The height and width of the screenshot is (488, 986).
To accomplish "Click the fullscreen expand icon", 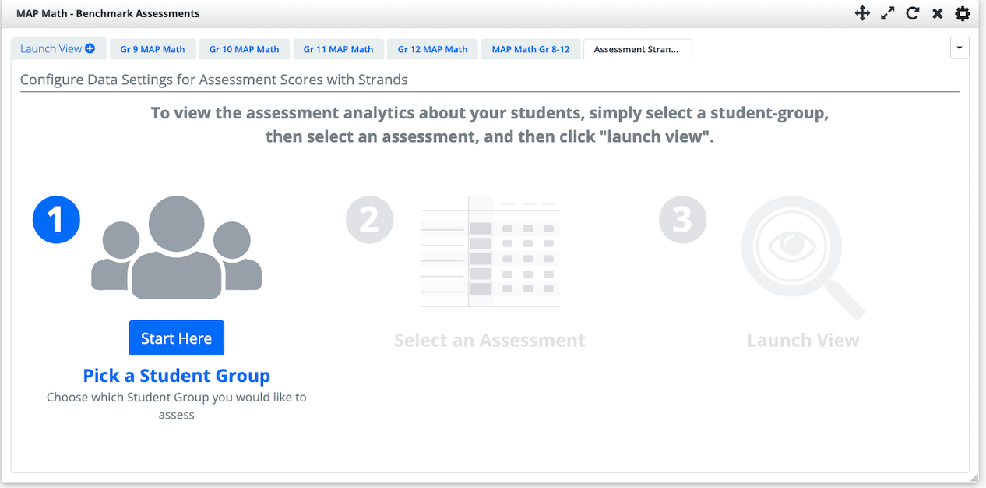I will click(x=887, y=13).
